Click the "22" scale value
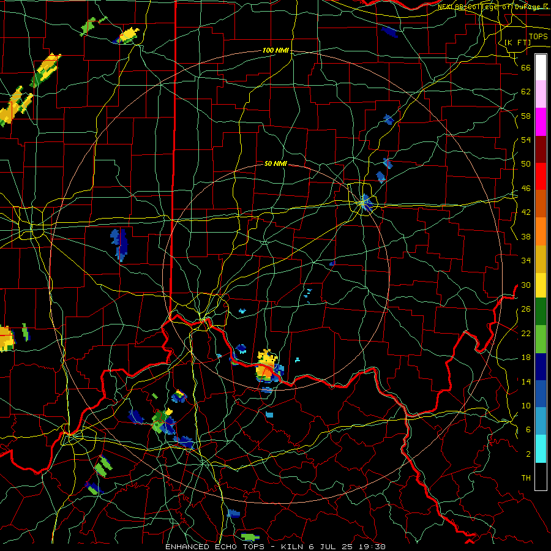This screenshot has height=551, width=551. [526, 333]
